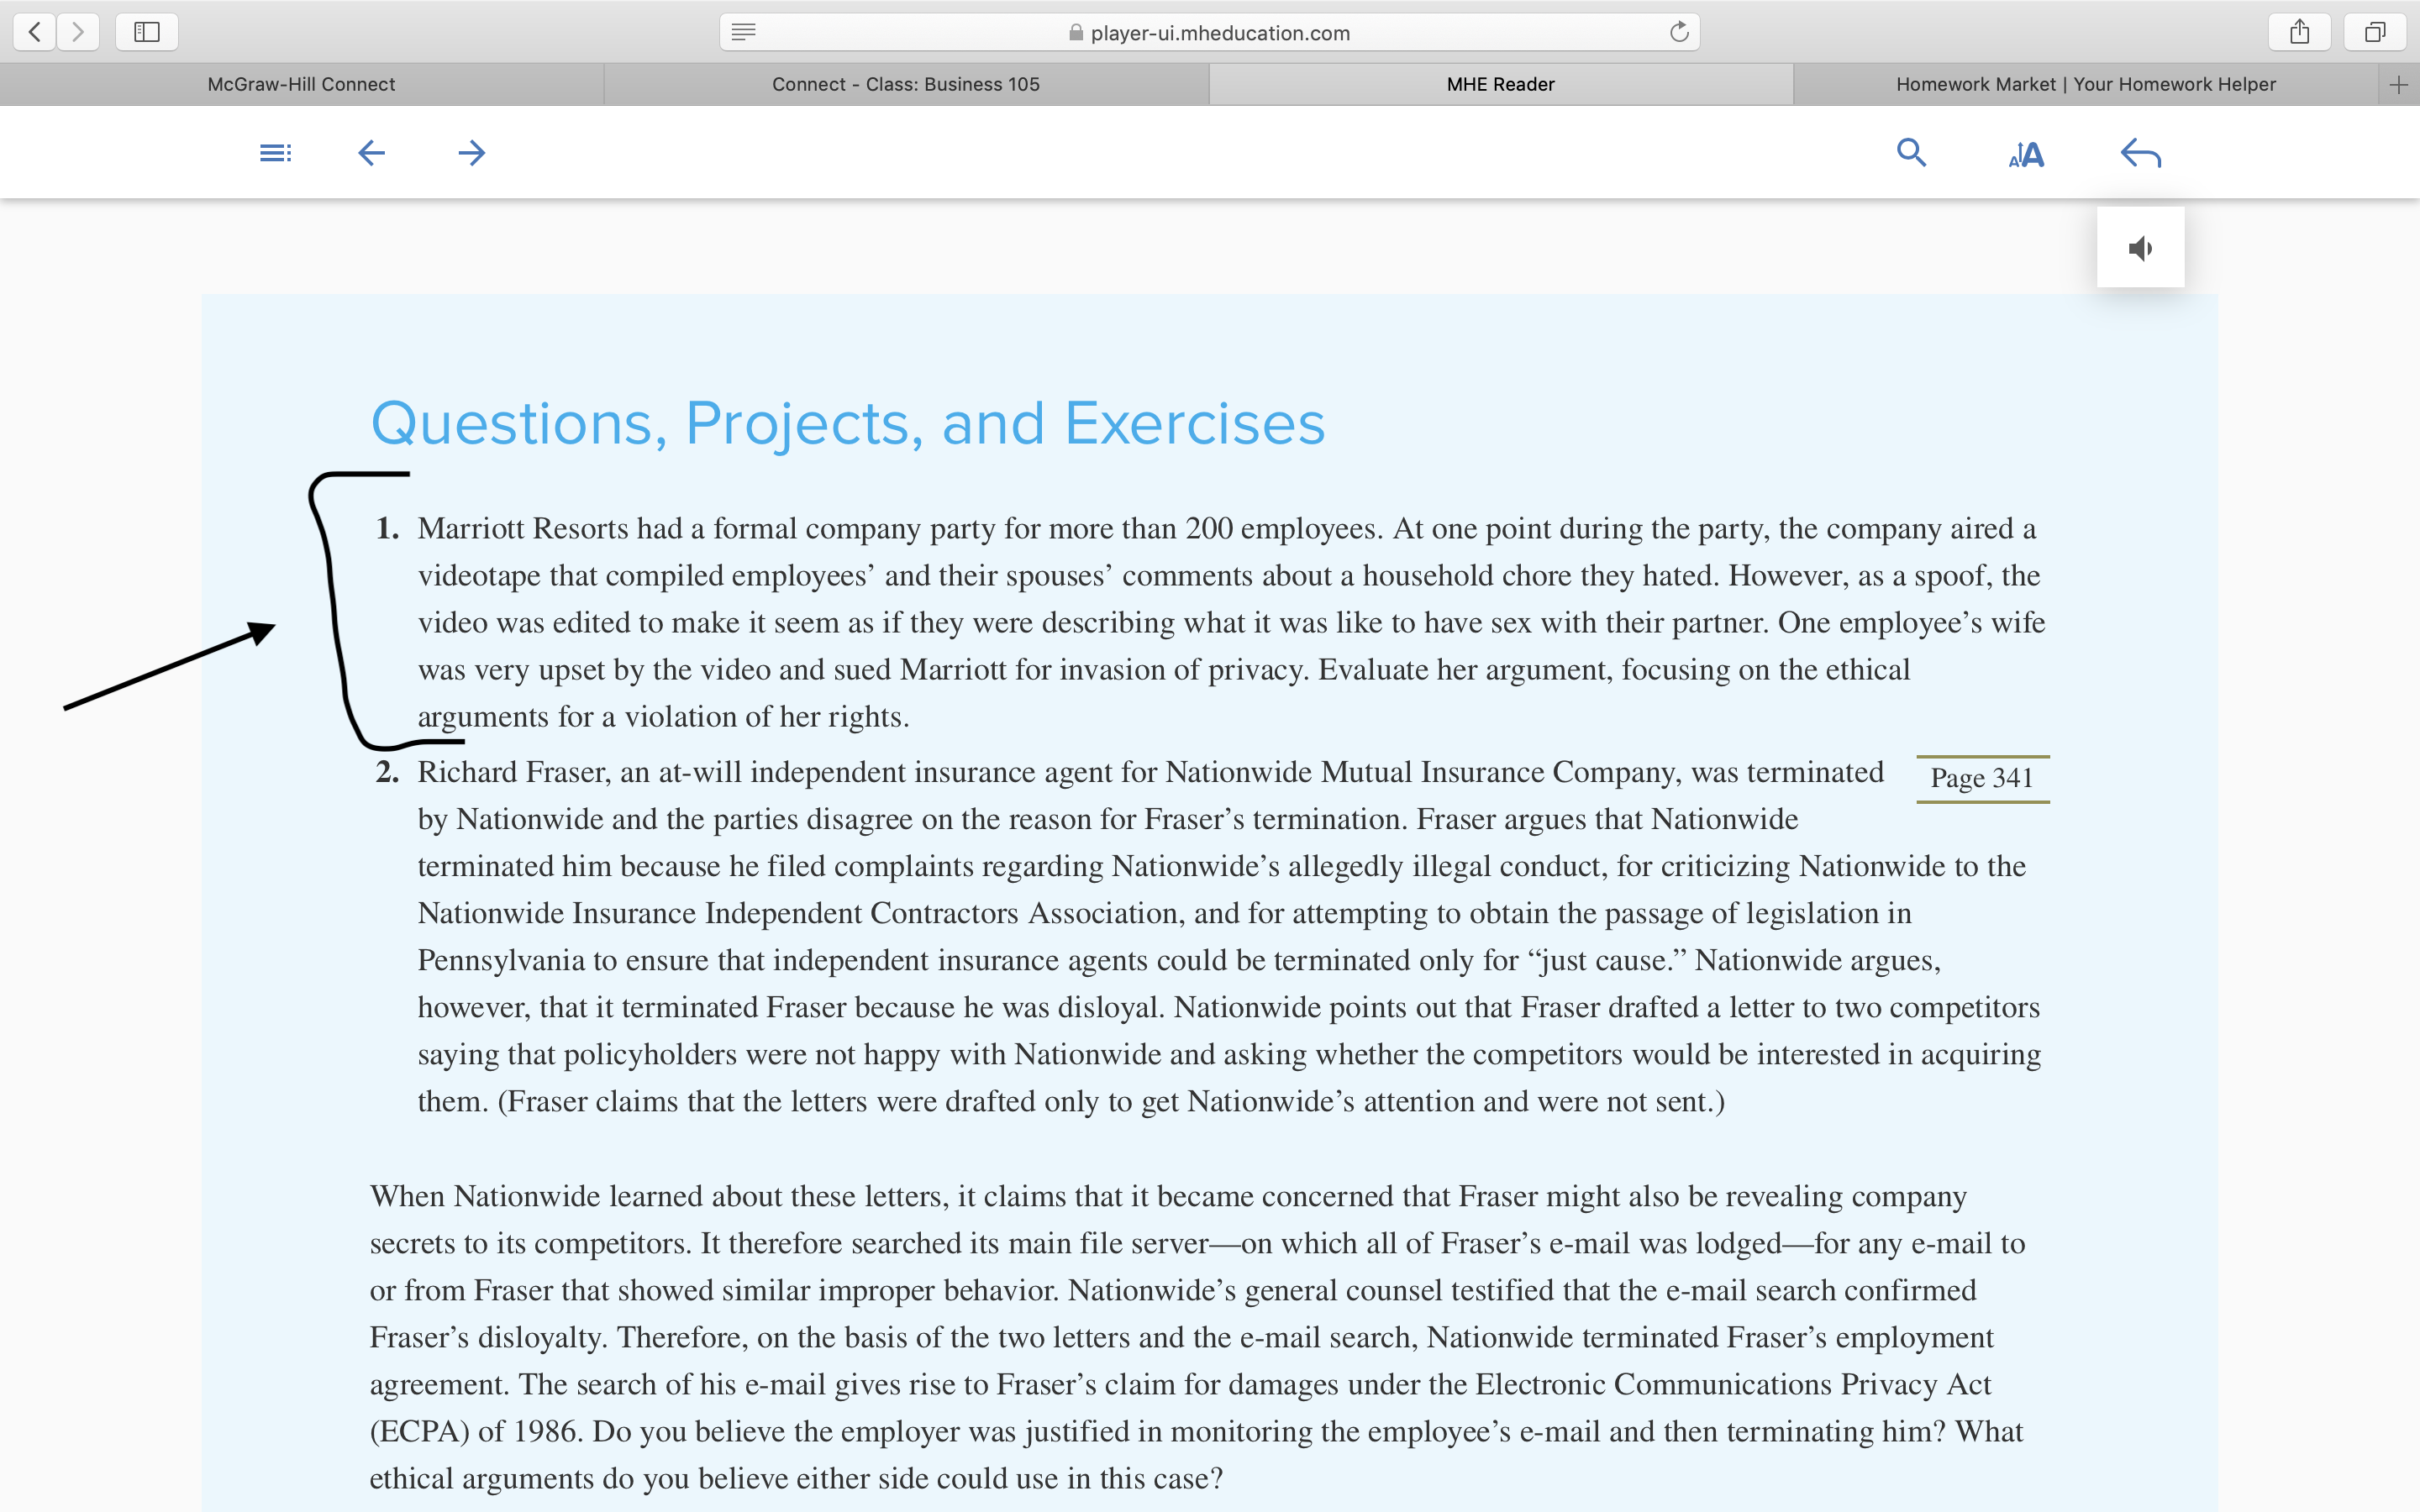Switch to McGraw-Hill Connect tab
This screenshot has height=1512, width=2420.
[301, 84]
